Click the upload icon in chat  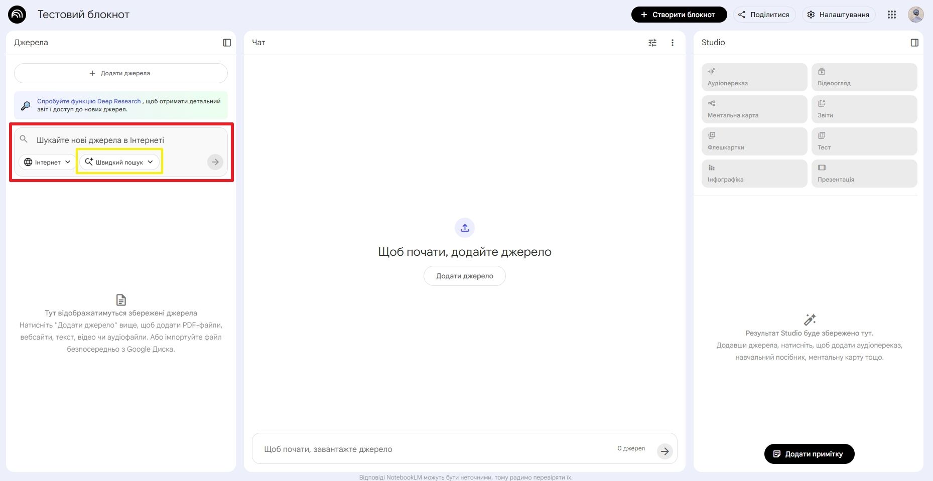point(464,228)
